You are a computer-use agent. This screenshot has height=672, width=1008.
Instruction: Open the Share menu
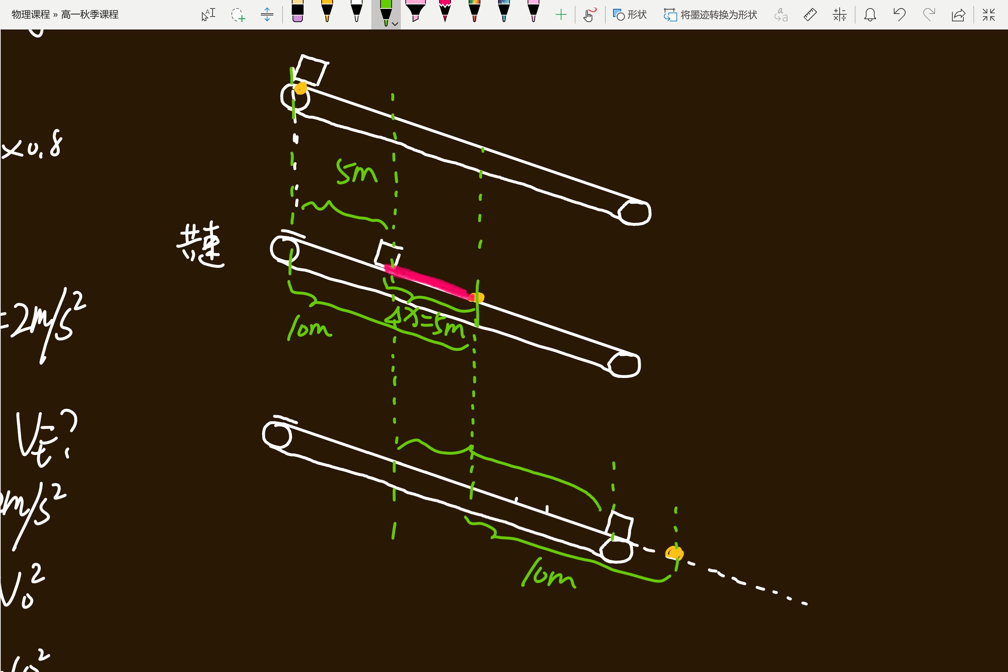coord(958,15)
